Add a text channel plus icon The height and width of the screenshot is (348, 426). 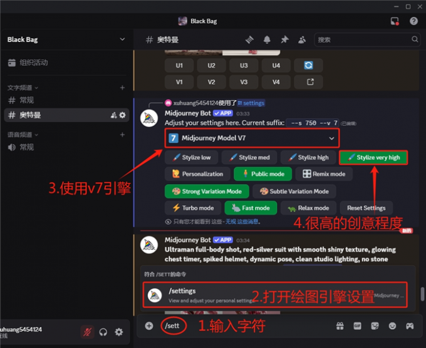[122, 88]
